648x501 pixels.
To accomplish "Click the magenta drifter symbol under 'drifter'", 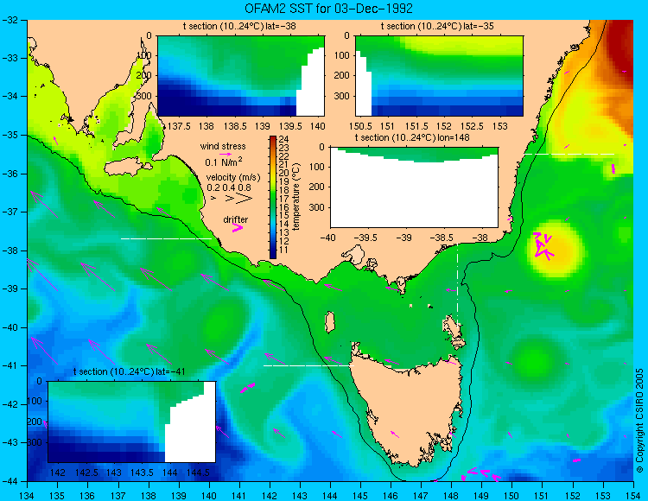I will [x=238, y=227].
